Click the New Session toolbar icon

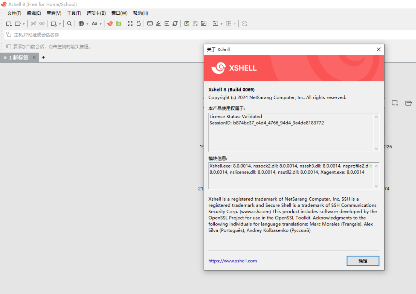pyautogui.click(x=9, y=24)
